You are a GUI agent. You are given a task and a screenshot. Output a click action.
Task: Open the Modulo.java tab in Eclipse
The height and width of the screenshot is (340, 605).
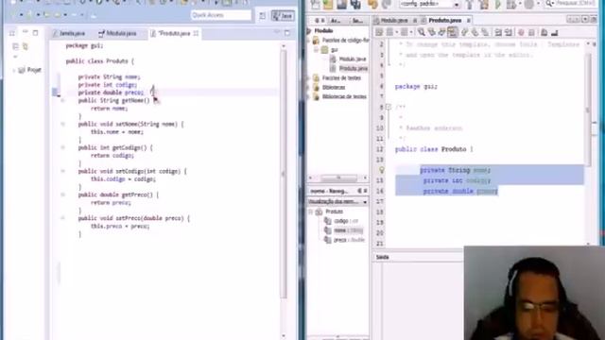117,34
